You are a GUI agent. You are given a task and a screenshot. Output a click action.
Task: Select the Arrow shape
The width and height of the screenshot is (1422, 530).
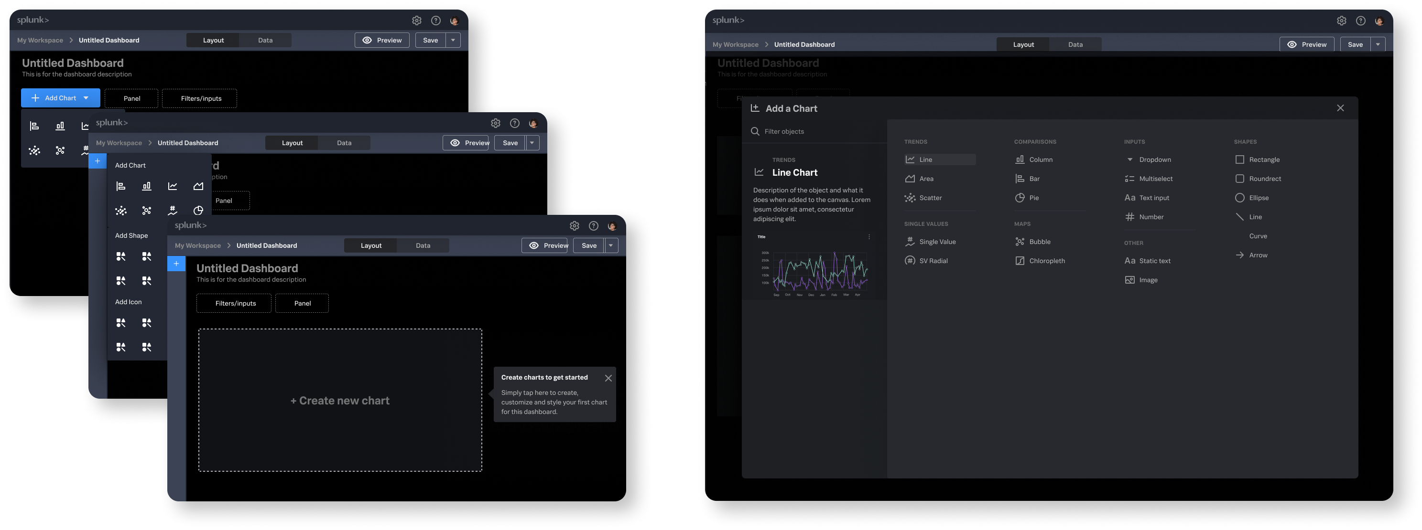click(x=1258, y=255)
